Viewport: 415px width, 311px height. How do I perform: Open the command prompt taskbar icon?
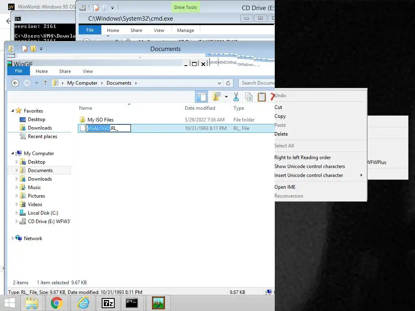tap(132, 303)
